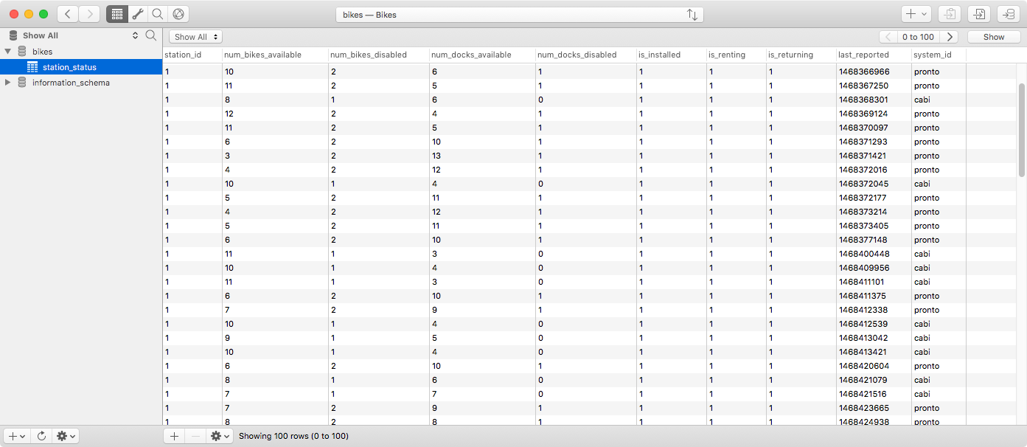Collapse the bikes database tree node
This screenshot has height=447, width=1027.
click(x=8, y=52)
